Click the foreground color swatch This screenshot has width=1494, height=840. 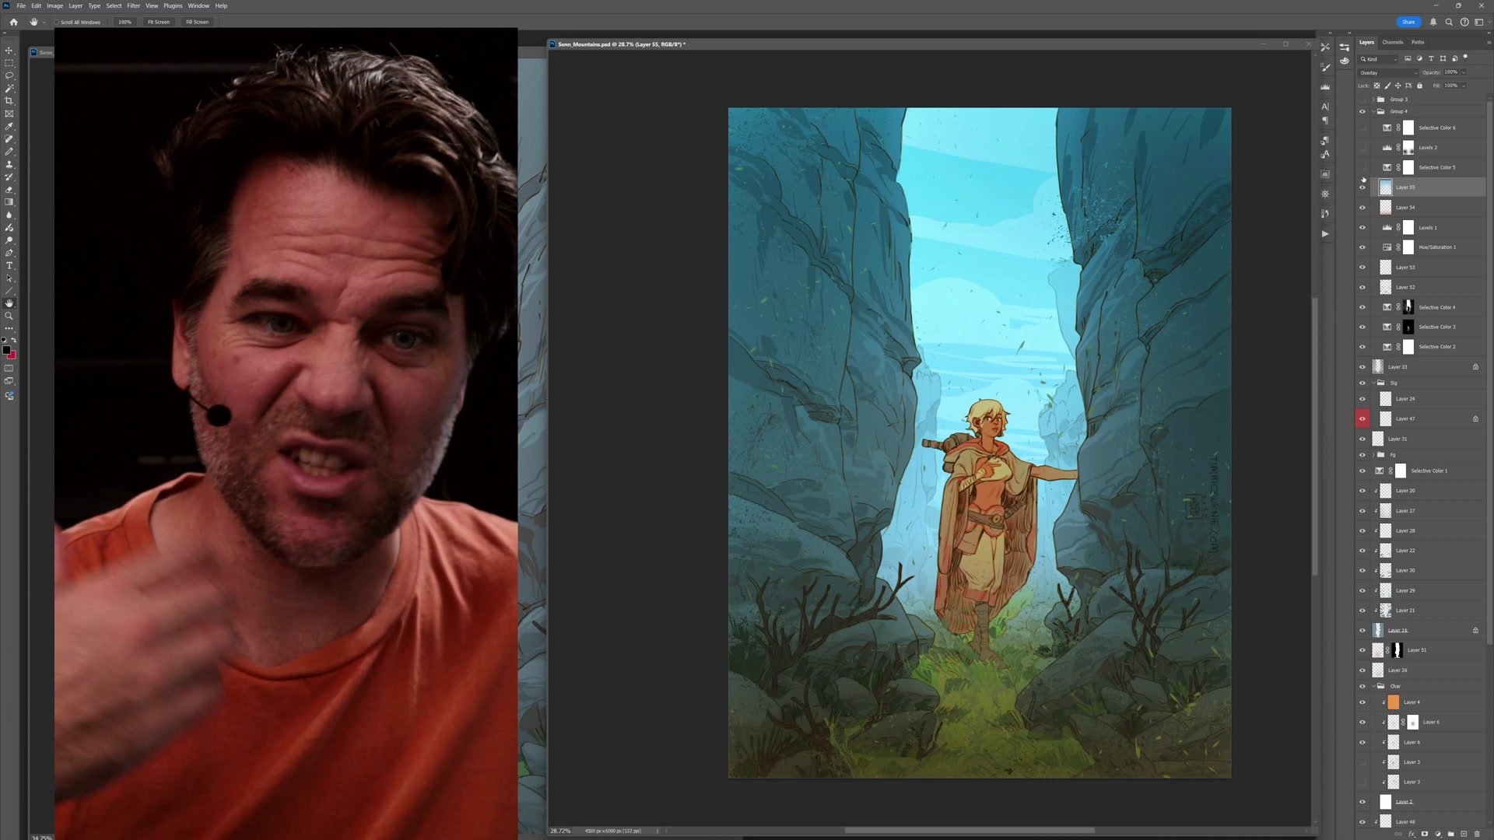click(6, 350)
